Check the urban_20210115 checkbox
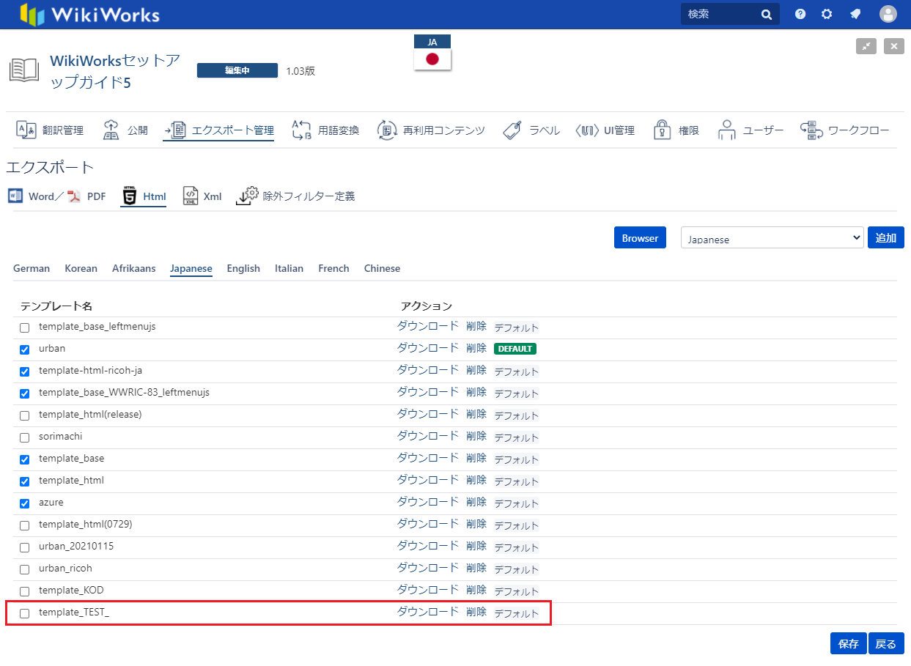911x666 pixels. (x=24, y=547)
